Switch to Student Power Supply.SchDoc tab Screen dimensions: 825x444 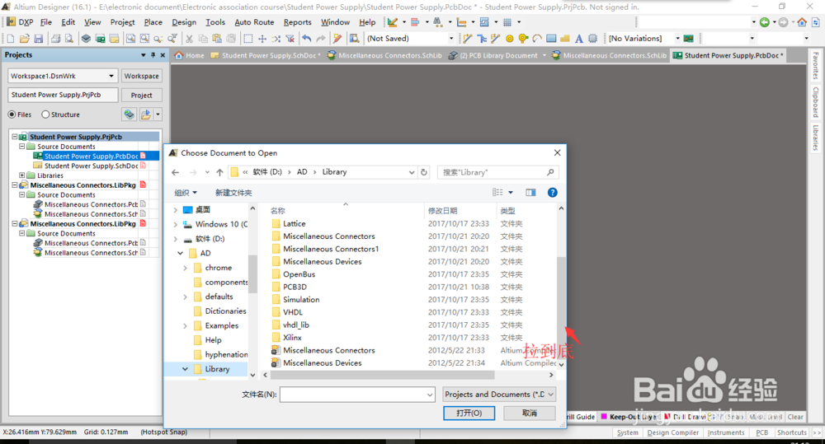[x=266, y=55]
